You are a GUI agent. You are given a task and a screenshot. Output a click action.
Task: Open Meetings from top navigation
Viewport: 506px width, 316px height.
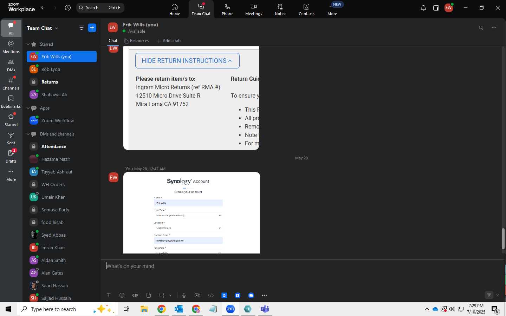(254, 9)
